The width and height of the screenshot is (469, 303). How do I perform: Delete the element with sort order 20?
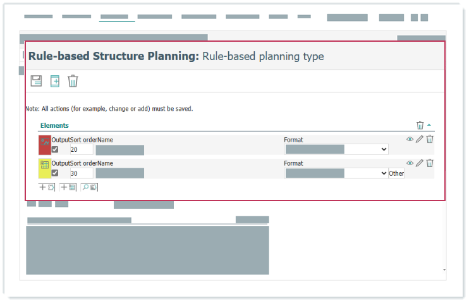point(430,139)
